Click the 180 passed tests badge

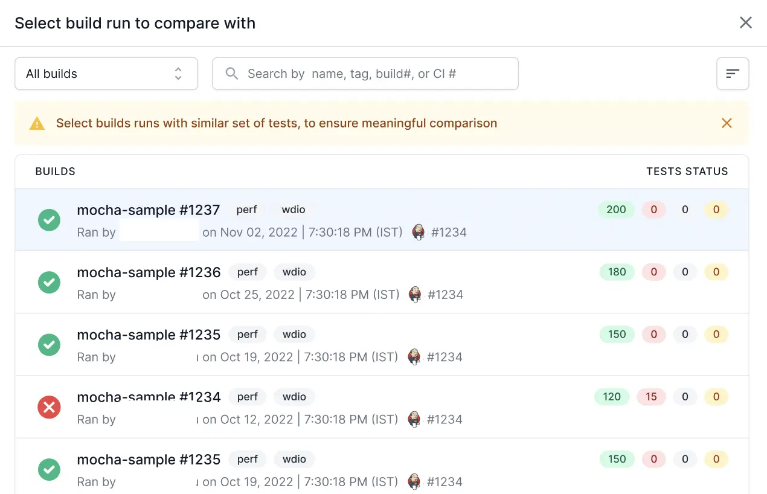click(617, 272)
